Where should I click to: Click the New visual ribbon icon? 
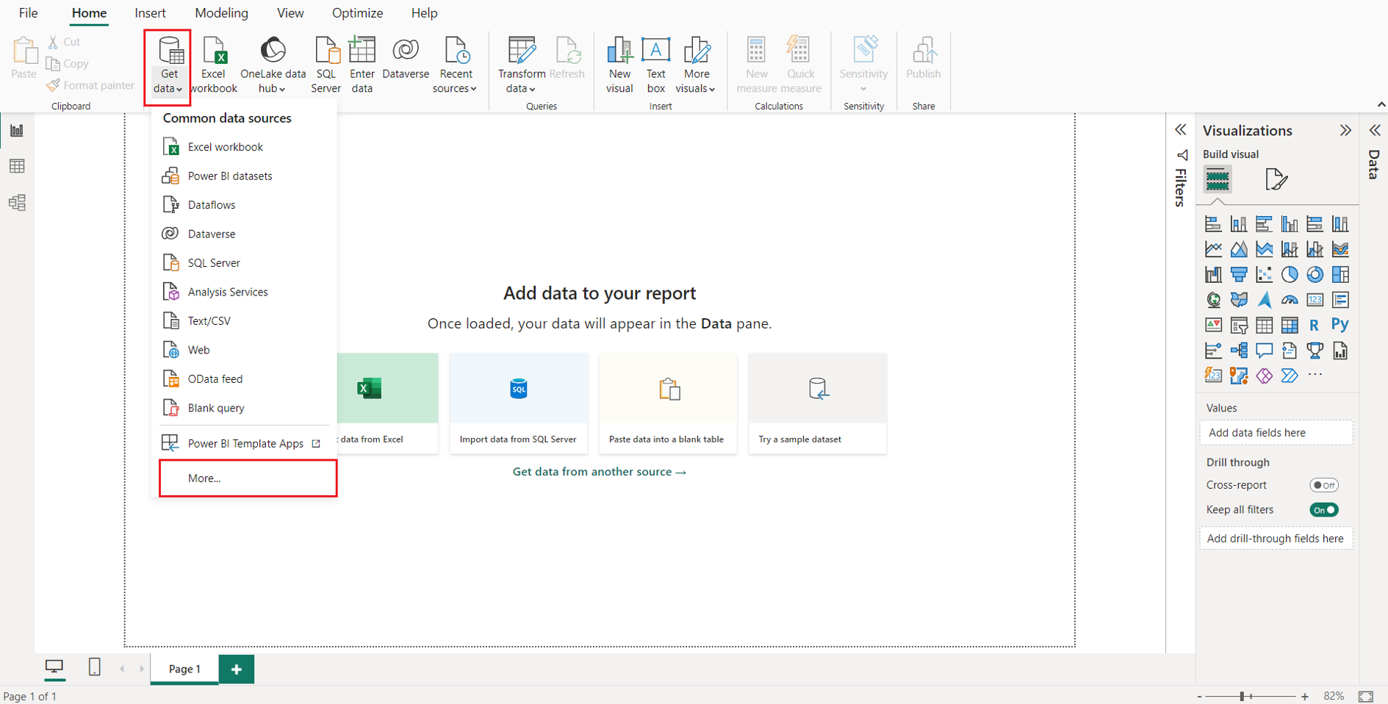619,65
